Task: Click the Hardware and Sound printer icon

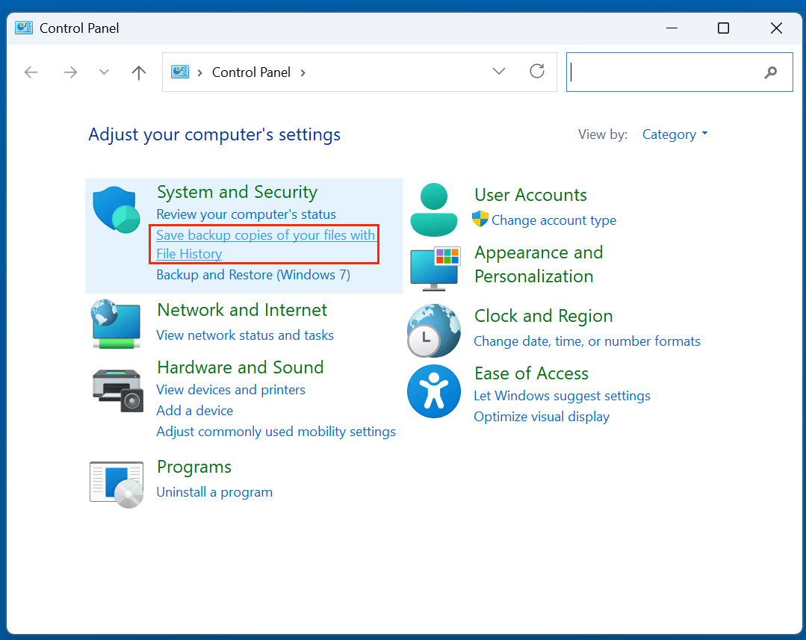Action: (116, 390)
